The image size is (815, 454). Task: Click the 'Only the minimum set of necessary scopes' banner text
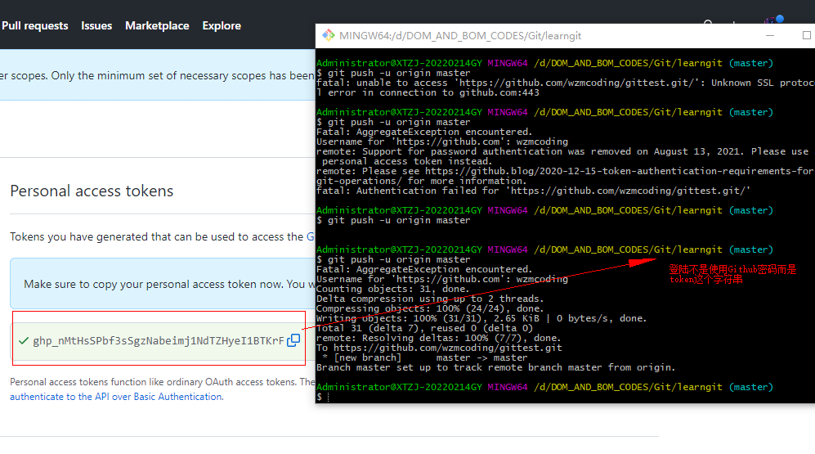[157, 75]
